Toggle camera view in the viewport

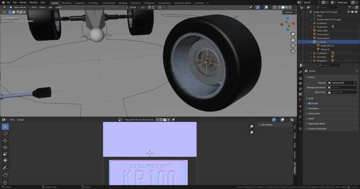293,46
